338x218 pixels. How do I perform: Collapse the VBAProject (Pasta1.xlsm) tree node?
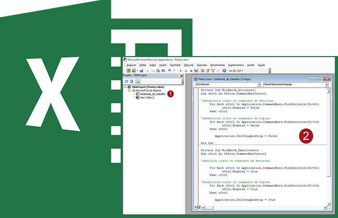click(x=125, y=87)
